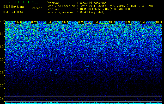Click the meteor count value 1
The height and width of the screenshot is (104, 164).
click(37, 12)
